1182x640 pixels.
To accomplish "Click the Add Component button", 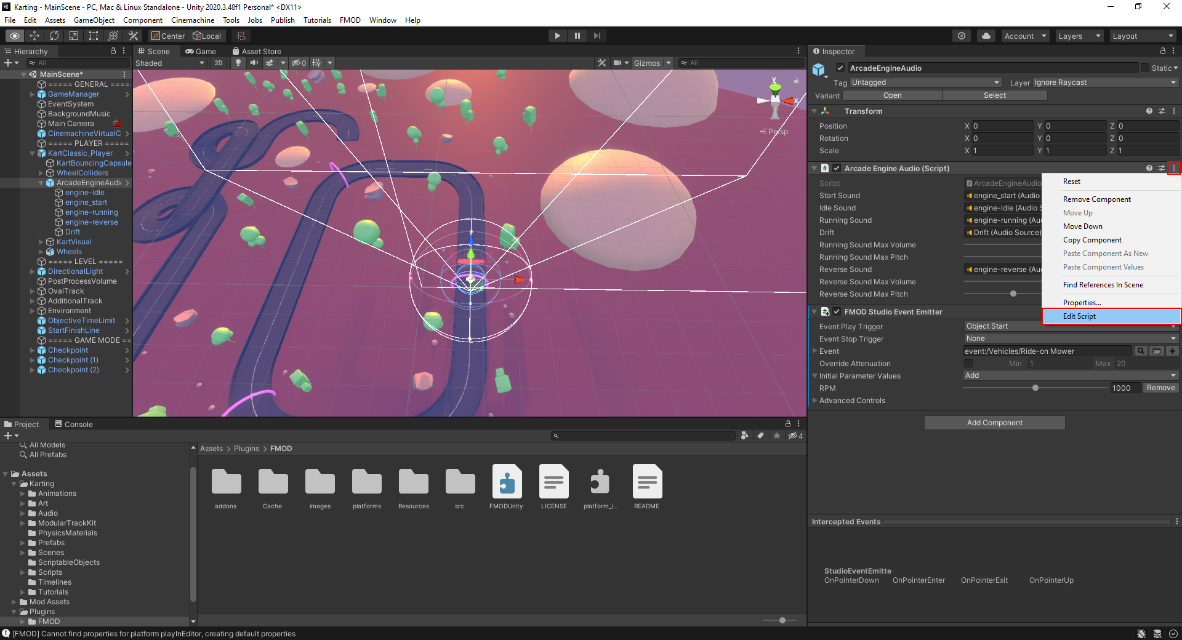I will (994, 423).
